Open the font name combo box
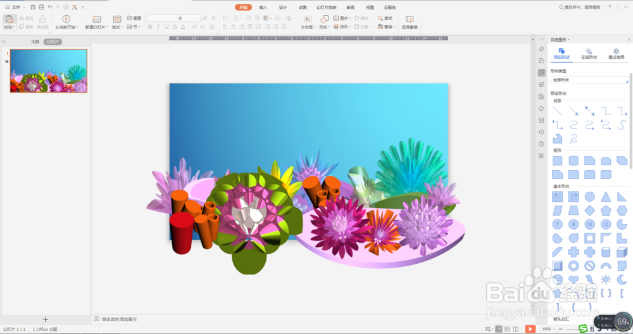 click(162, 18)
